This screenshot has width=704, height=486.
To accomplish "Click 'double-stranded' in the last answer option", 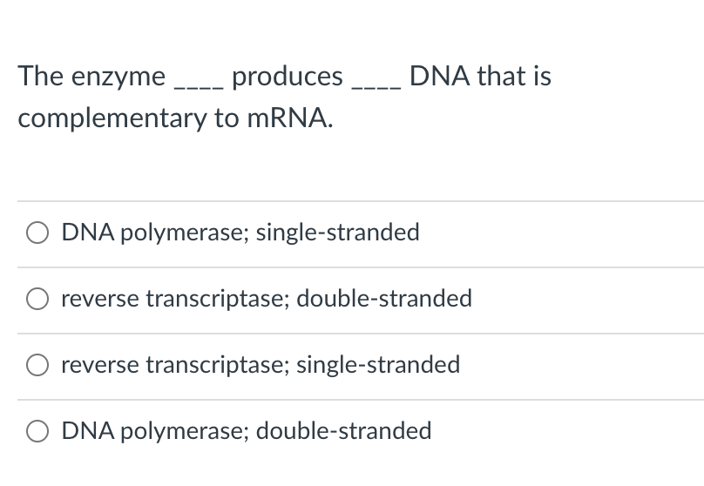I will coord(344,431).
